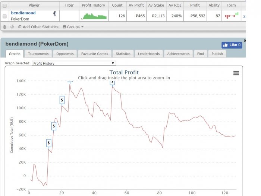This screenshot has width=261, height=196.
Task: Open the chart hamburger menu icon
Action: point(236,73)
